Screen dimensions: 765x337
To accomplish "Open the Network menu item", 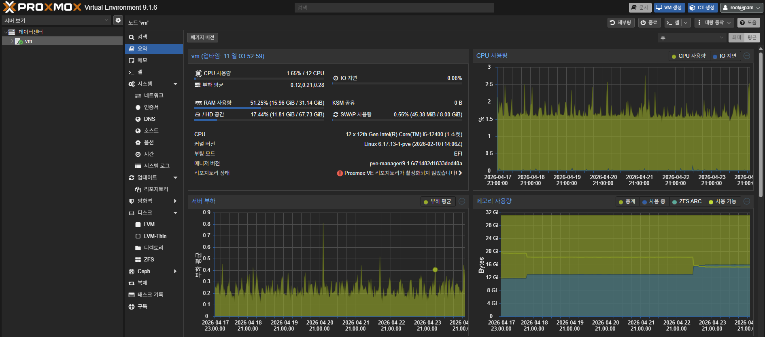I will [153, 95].
